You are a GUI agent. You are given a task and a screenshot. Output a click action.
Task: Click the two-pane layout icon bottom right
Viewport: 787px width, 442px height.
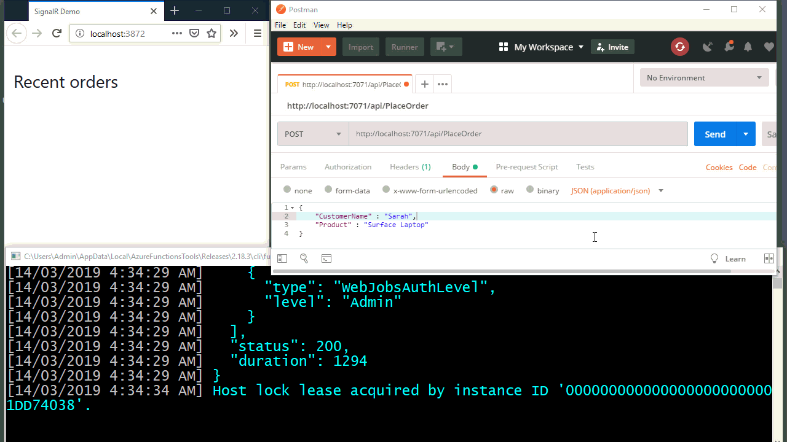click(769, 258)
